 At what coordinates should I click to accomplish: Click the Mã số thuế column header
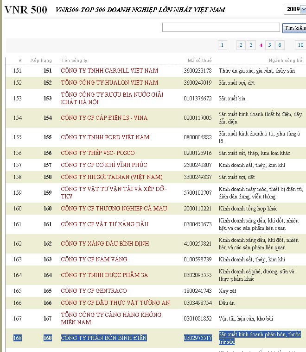pos(199,61)
